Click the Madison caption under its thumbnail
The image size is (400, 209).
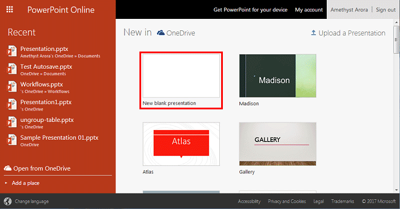[249, 104]
